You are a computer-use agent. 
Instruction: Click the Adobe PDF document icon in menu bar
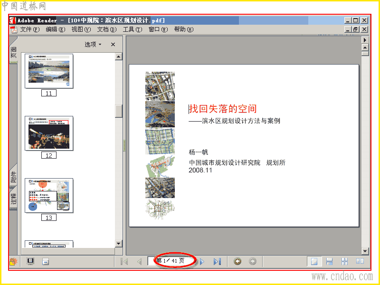click(14, 29)
